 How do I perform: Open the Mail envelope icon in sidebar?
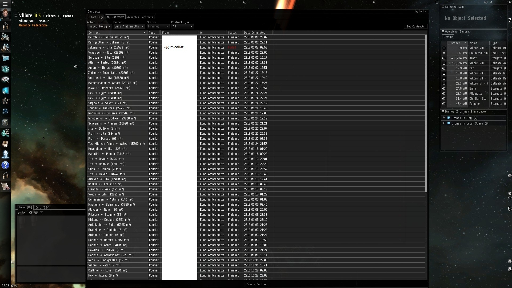point(5,58)
